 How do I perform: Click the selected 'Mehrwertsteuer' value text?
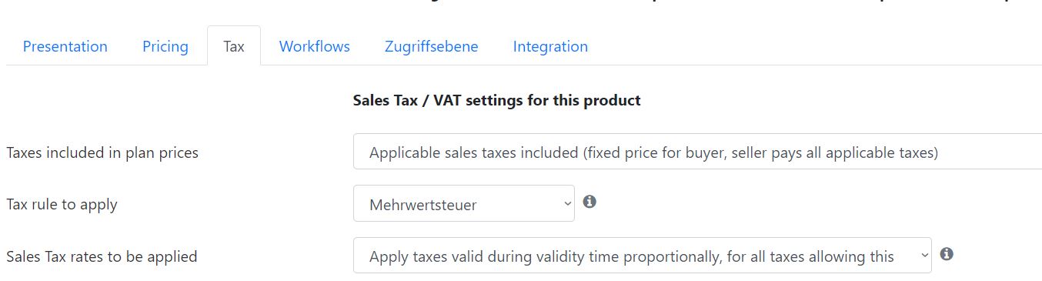(x=423, y=205)
